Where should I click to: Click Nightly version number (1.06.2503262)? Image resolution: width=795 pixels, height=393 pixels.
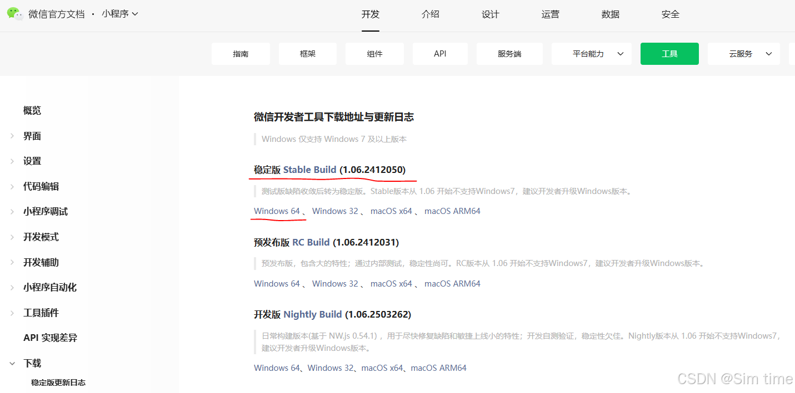378,315
